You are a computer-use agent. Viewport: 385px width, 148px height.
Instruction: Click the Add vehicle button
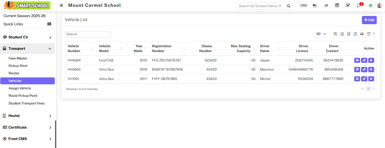tap(369, 20)
